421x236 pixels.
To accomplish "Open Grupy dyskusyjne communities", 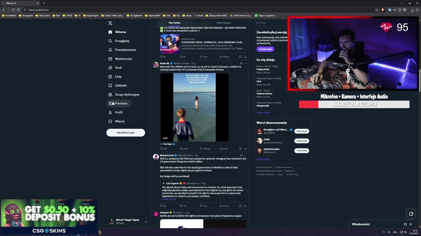I will (x=124, y=94).
